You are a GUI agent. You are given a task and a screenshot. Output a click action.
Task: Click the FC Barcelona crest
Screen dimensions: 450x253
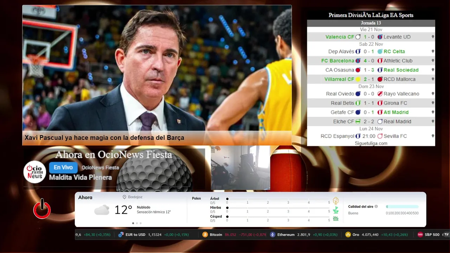[x=358, y=61]
